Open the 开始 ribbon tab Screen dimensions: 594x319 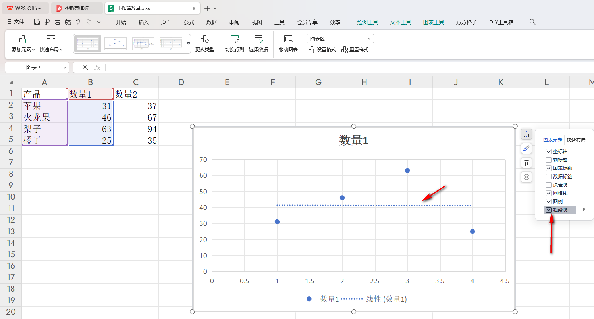point(121,22)
